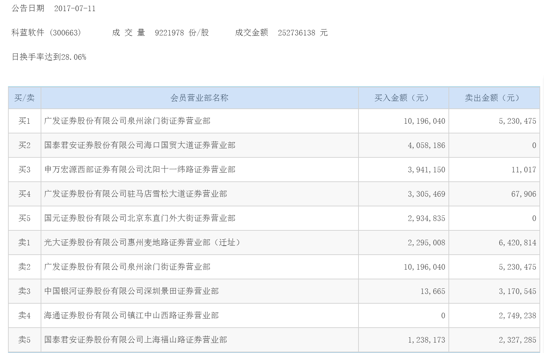
Task: Click buy amount 4,058,186
Action: click(x=427, y=146)
